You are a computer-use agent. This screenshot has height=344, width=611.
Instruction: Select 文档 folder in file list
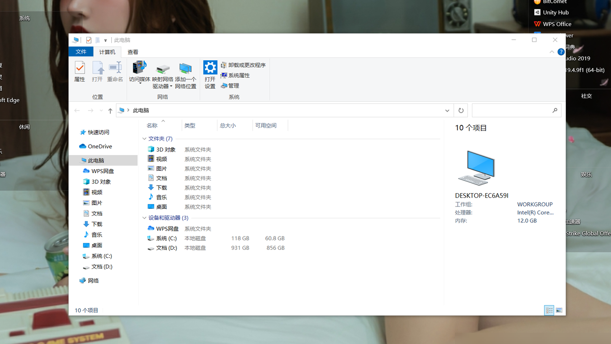coord(157,178)
